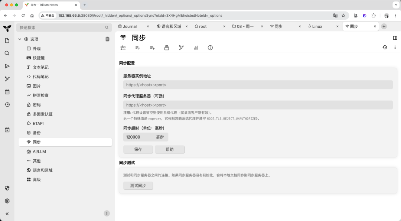The height and width of the screenshot is (221, 401).
Task: Open owned attributes ribbon icon
Action: (138, 48)
